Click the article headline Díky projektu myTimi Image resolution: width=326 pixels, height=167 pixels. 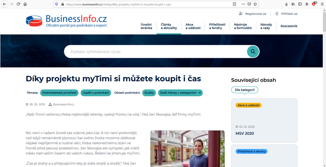113,79
